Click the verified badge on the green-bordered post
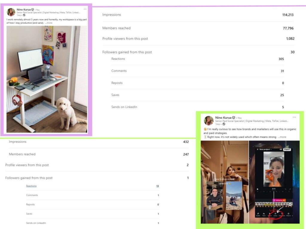 click(x=234, y=118)
